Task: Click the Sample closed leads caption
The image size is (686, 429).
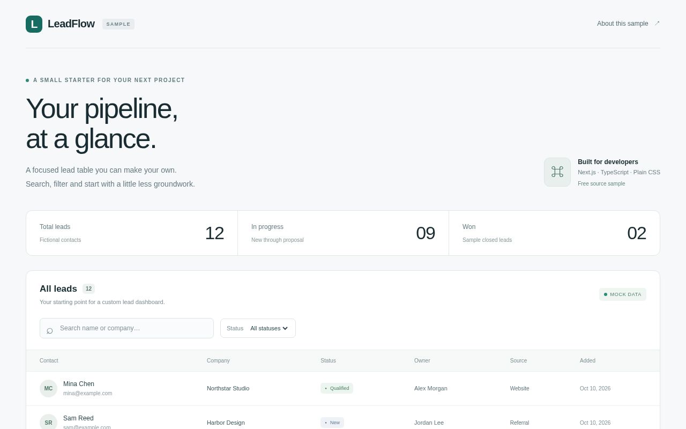Action: pos(487,240)
